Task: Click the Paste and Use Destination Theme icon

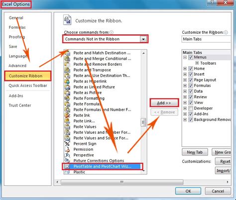Action: [67, 76]
